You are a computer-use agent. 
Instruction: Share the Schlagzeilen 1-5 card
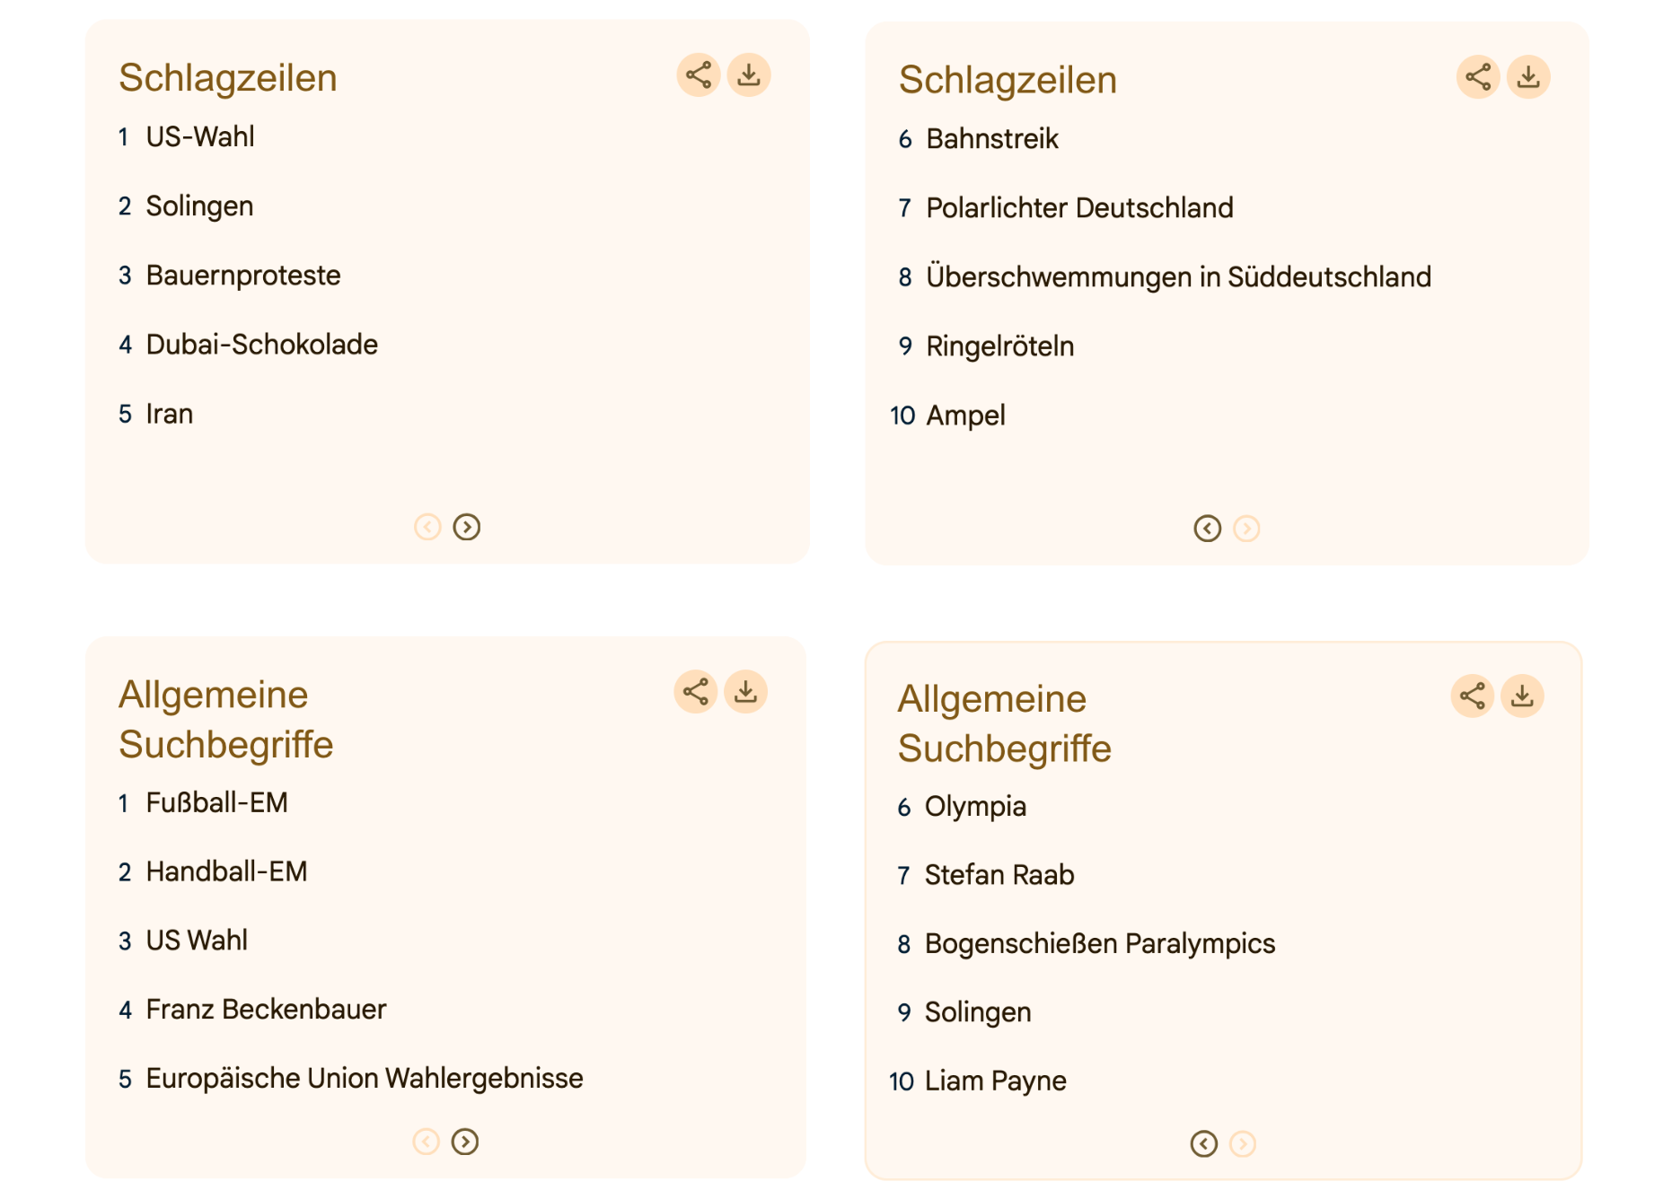pos(699,74)
